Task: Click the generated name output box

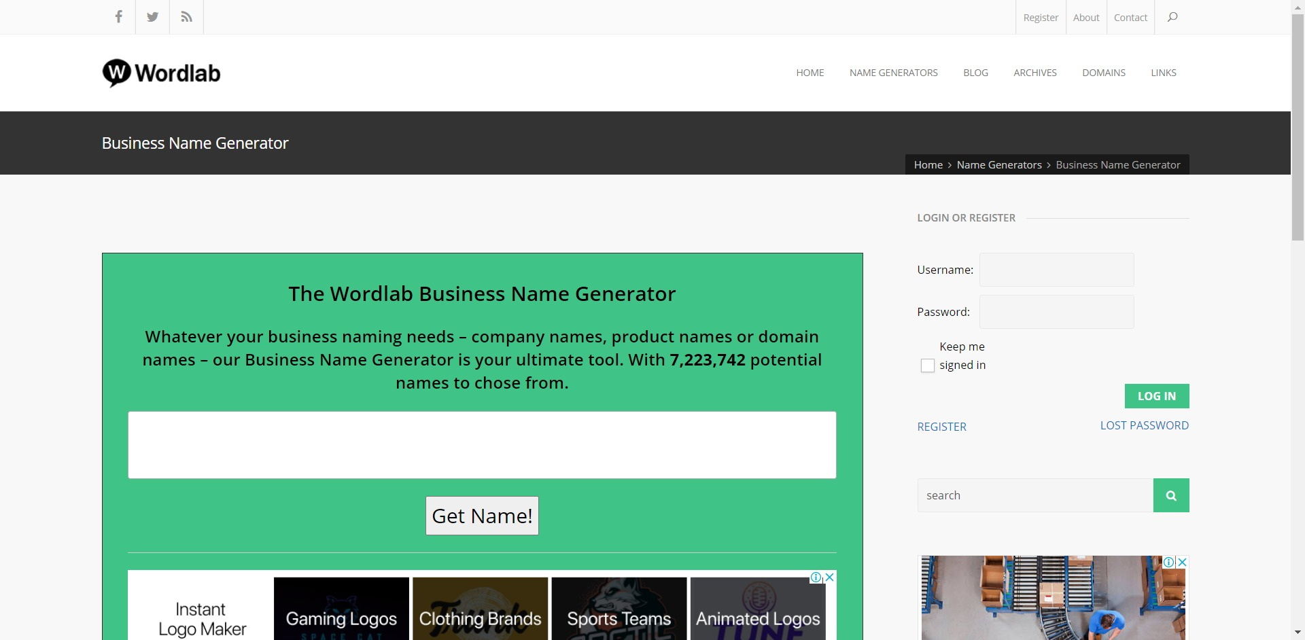Action: (x=482, y=445)
